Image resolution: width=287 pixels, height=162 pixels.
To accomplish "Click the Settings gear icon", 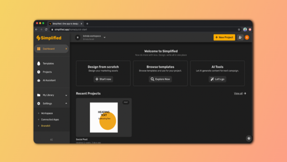I will click(39, 103).
